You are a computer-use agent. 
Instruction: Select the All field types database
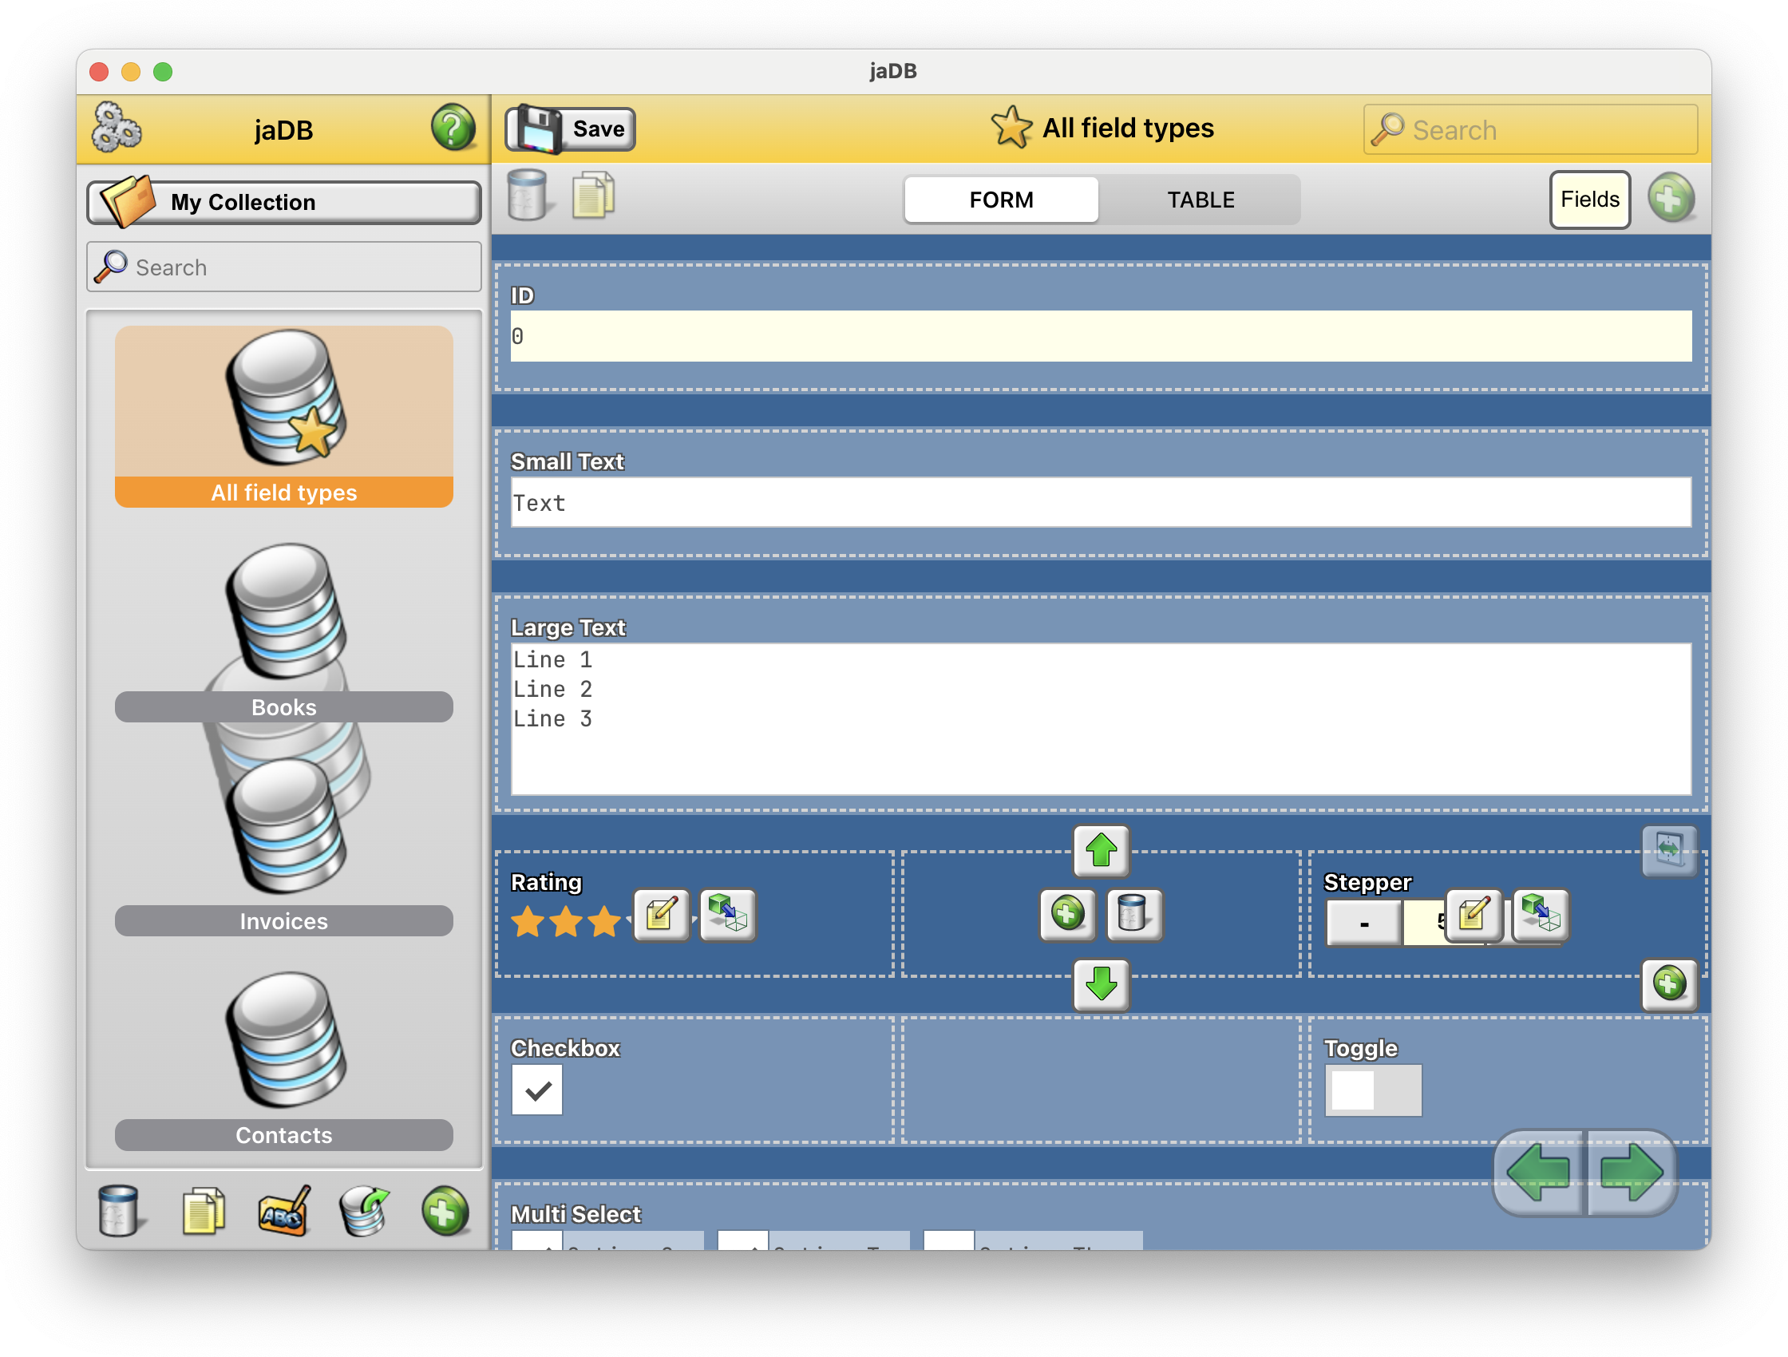pos(283,416)
